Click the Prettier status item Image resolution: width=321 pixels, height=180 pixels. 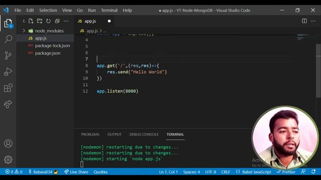(286, 172)
